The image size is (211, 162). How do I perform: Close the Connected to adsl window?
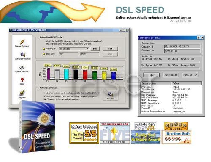[202, 37]
